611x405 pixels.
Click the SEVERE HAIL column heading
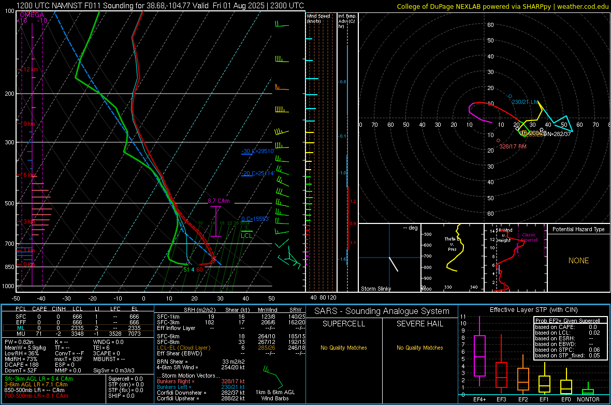click(419, 324)
